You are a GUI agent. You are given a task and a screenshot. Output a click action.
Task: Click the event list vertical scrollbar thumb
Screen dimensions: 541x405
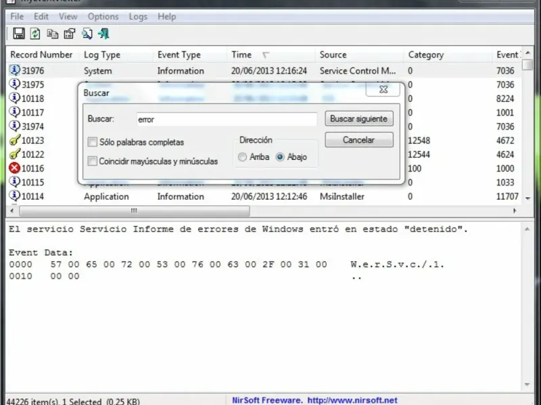(x=527, y=65)
